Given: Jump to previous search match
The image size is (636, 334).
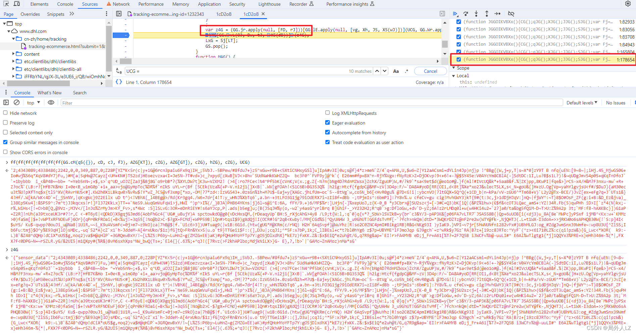Looking at the screenshot, I should (x=377, y=71).
